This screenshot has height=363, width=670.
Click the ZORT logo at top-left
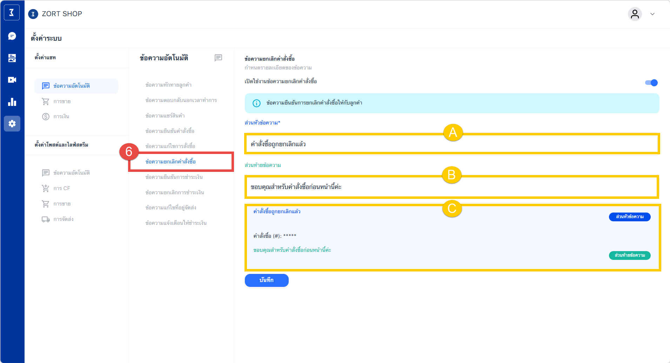[x=12, y=13]
